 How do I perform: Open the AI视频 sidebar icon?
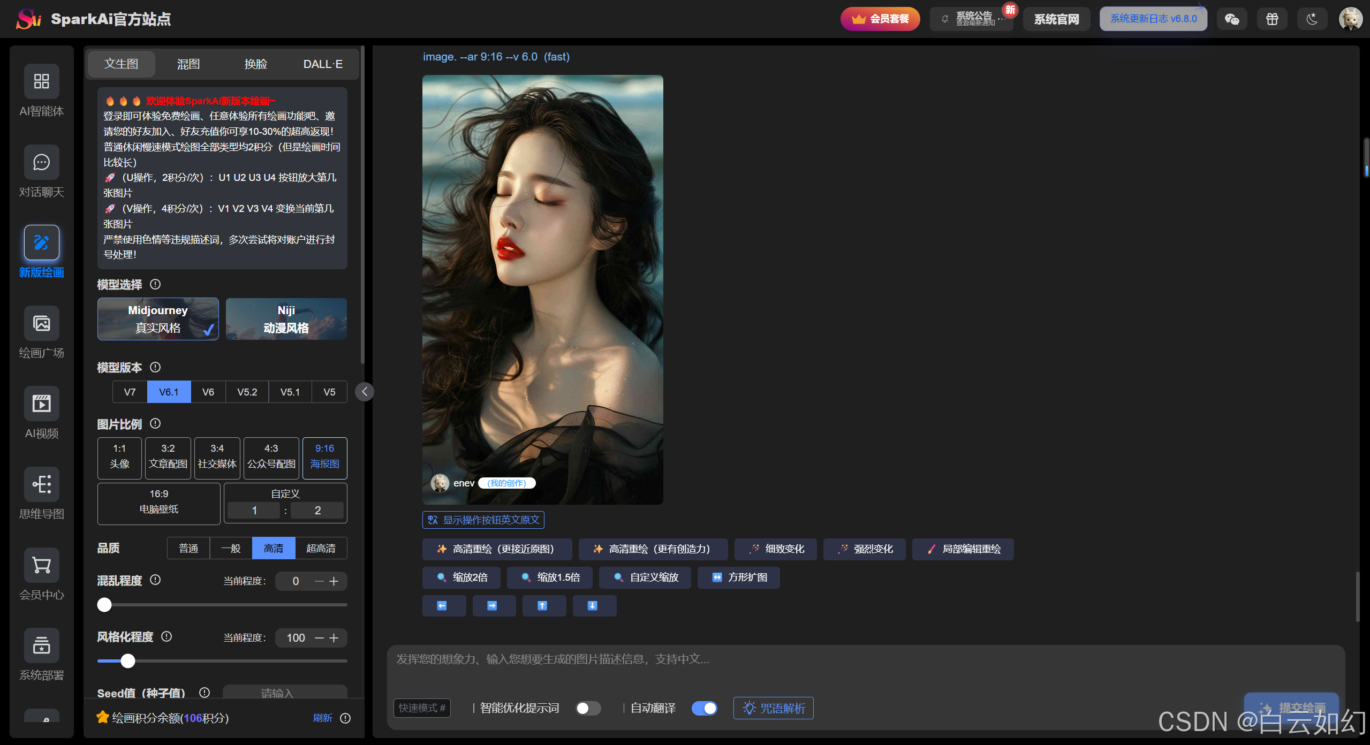coord(41,404)
